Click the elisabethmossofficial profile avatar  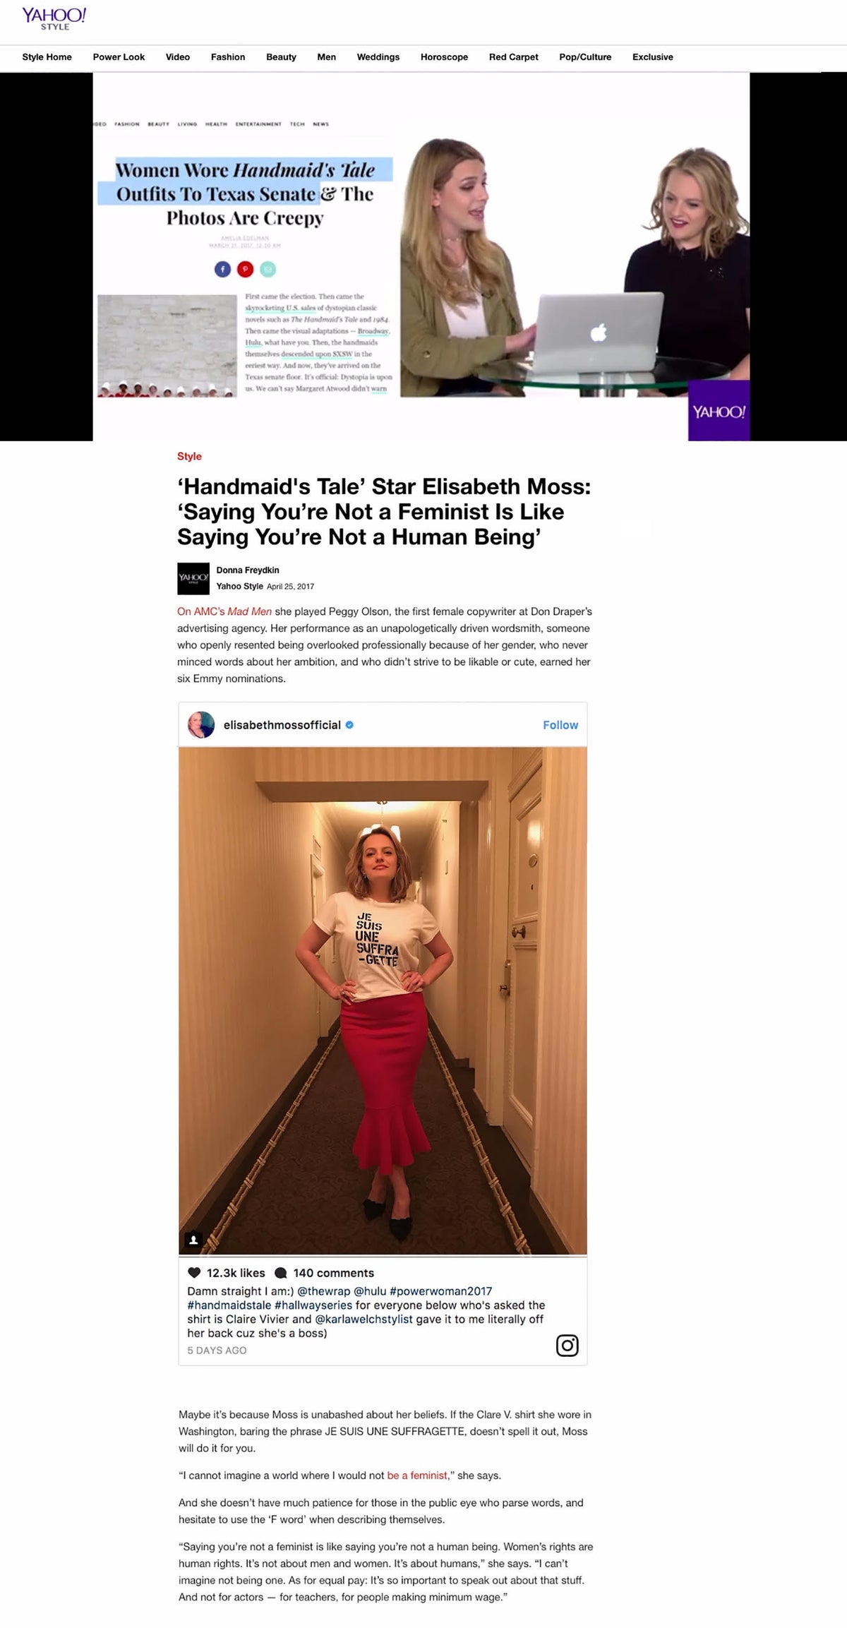coord(201,725)
